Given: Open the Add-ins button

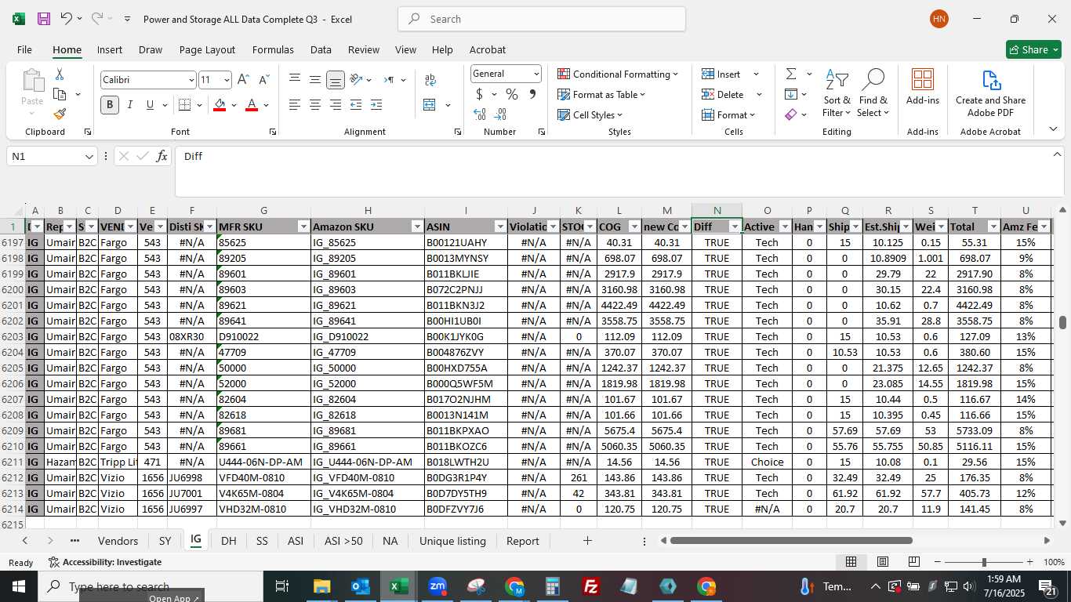Looking at the screenshot, I should click(x=923, y=87).
